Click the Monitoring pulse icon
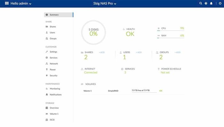Viewport: 224px width, 127px height. tap(47, 89)
